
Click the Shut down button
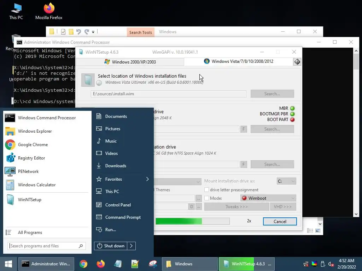[x=111, y=246]
